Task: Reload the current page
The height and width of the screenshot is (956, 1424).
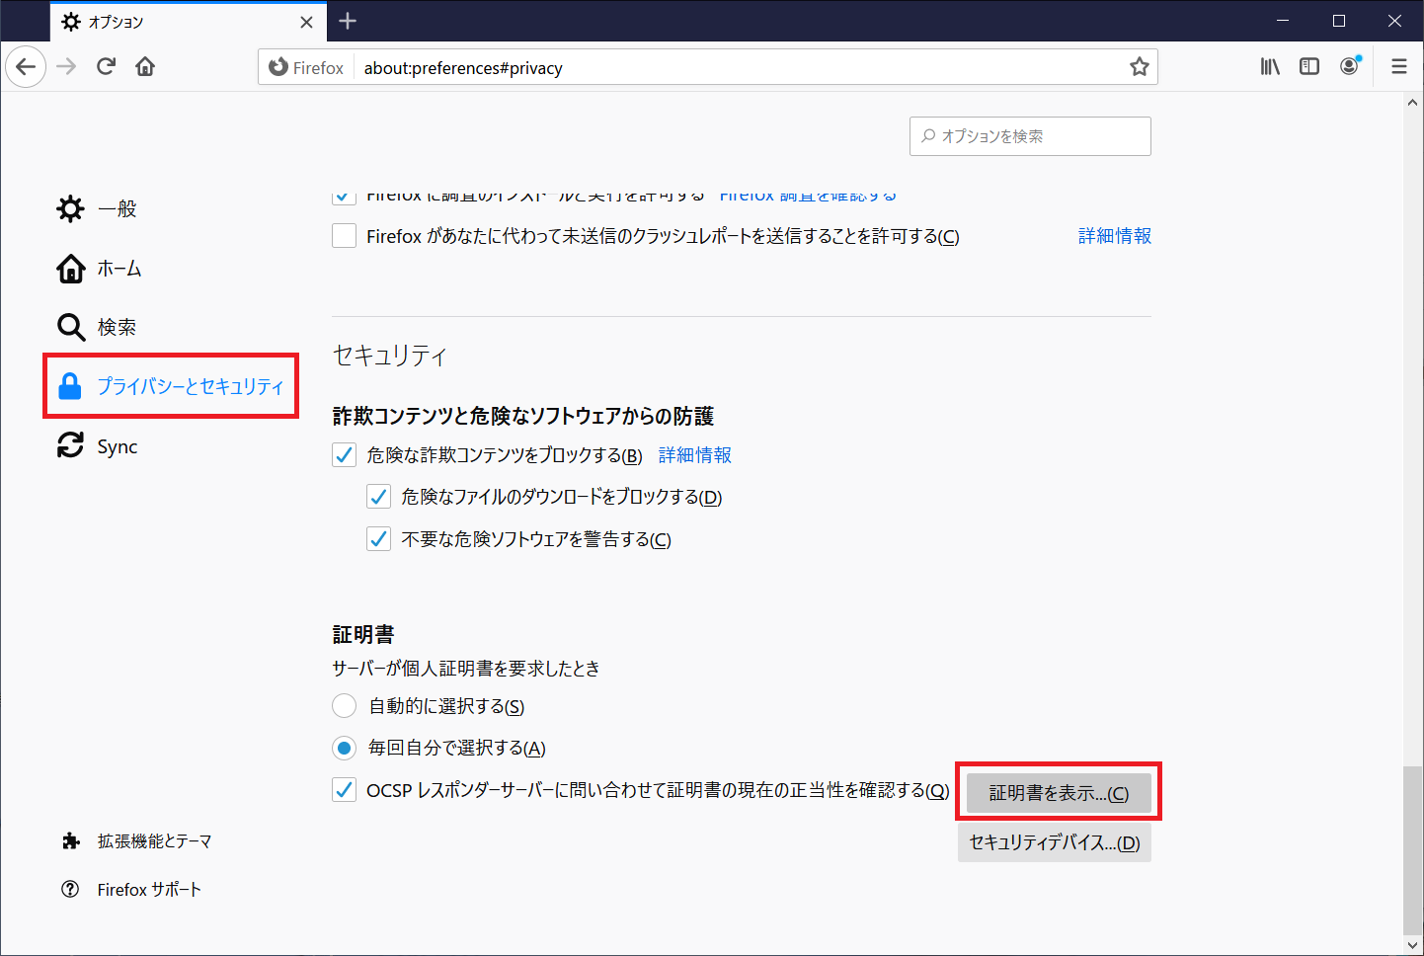Action: click(x=106, y=67)
